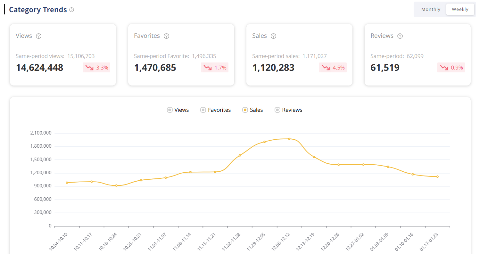
Task: Click the data point for week 11.22-11.28
Action: (x=240, y=155)
